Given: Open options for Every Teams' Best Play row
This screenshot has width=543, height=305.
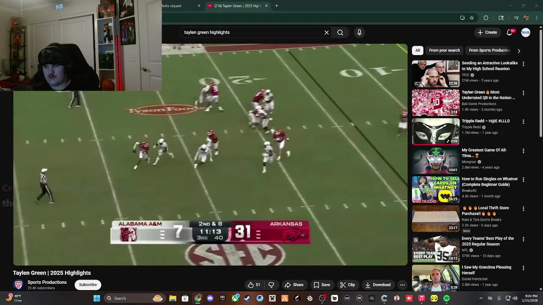Looking at the screenshot, I should (523, 239).
